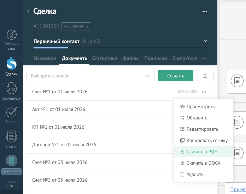Choose Просмотреть in context menu
The image size is (246, 194).
coord(204,106)
